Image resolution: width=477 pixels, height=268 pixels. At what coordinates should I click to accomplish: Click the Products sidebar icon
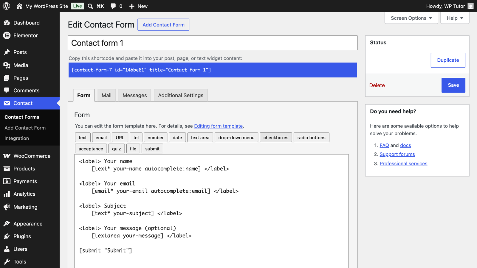7,169
